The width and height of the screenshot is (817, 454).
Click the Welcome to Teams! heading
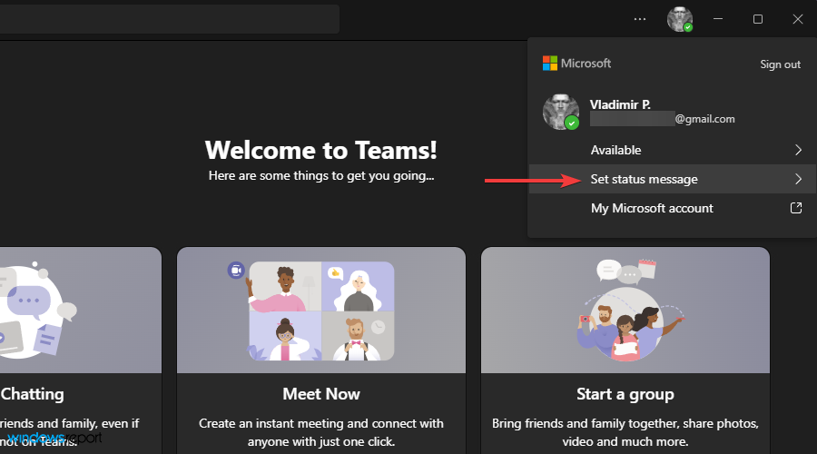point(321,150)
